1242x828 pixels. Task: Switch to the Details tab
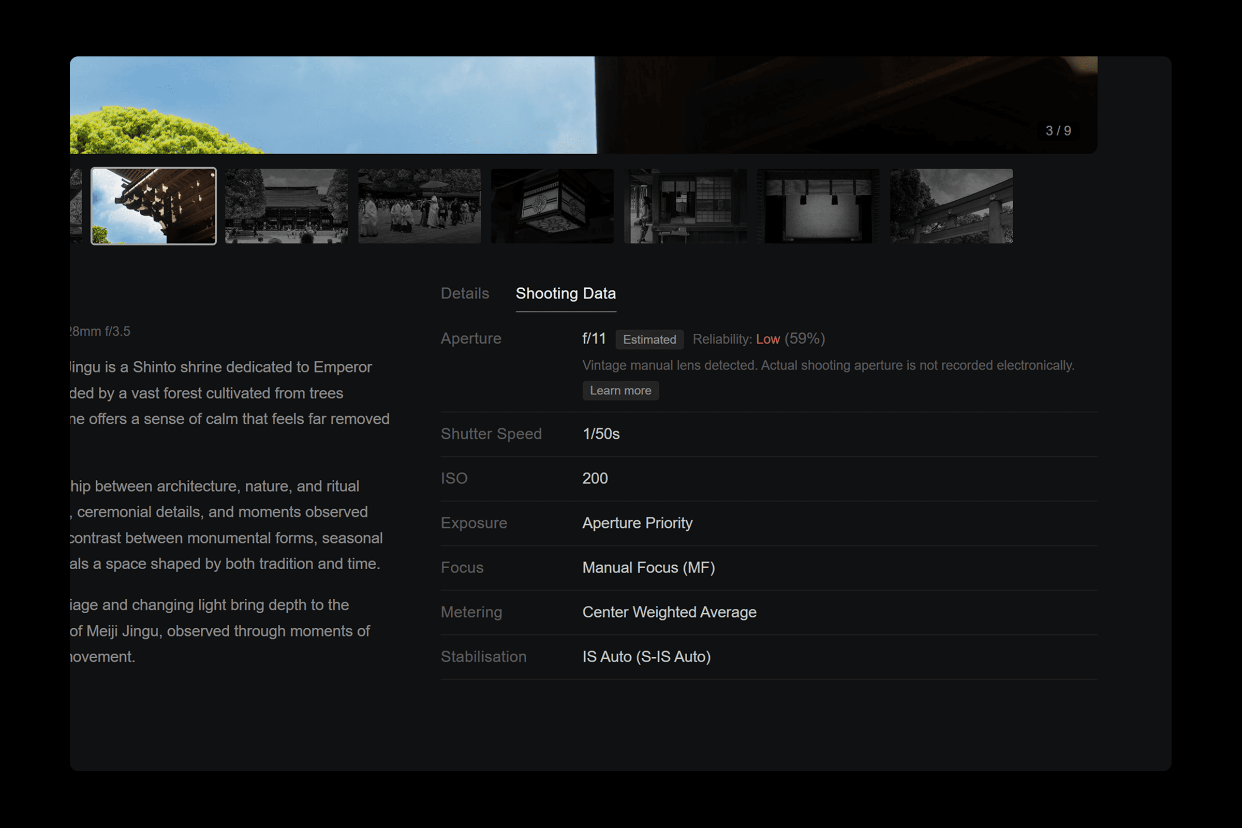pos(465,293)
